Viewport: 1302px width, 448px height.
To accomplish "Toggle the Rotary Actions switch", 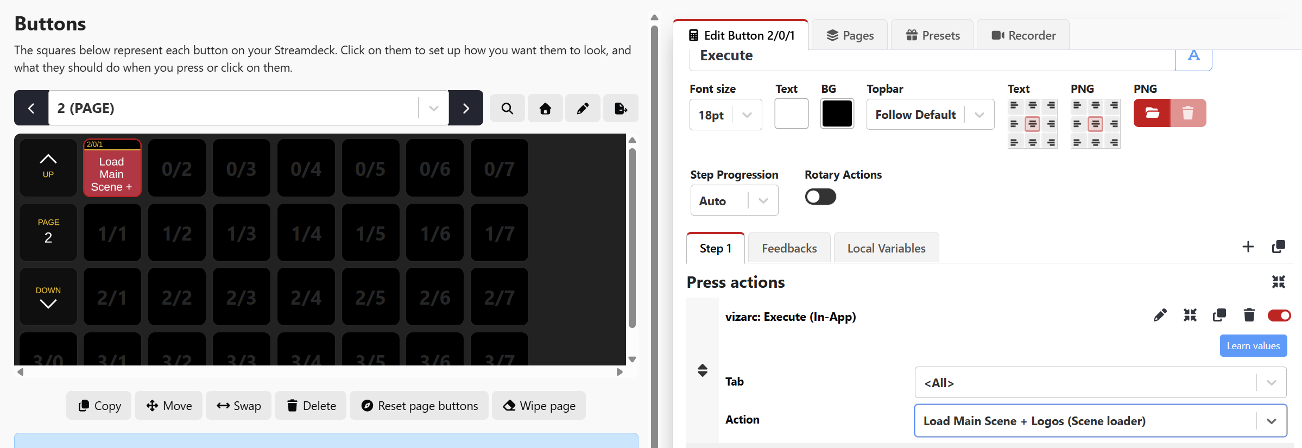I will point(820,197).
